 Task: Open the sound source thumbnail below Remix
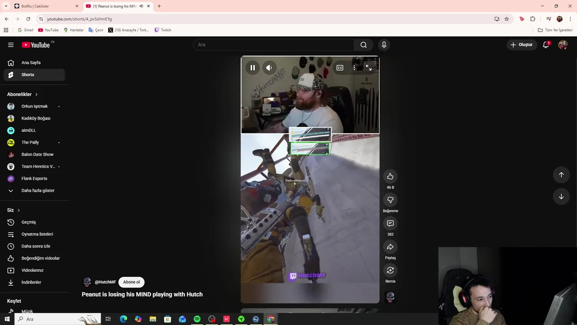tap(390, 297)
